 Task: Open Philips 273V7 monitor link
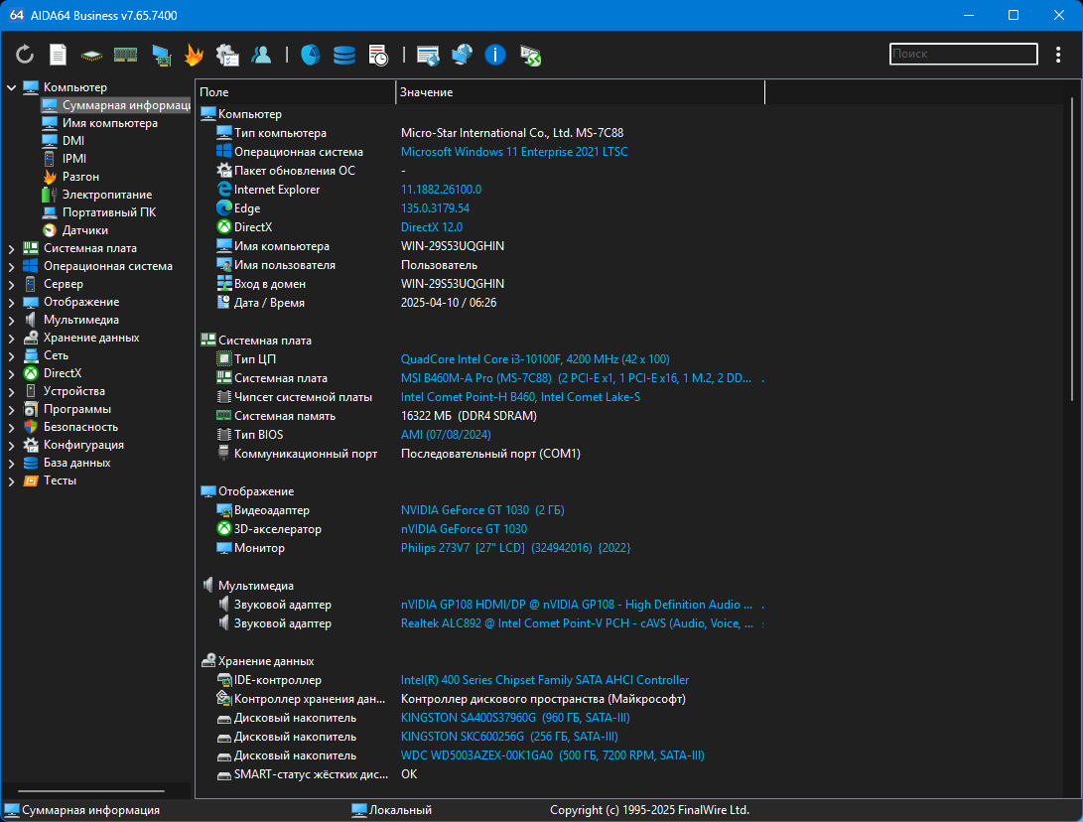click(x=515, y=548)
